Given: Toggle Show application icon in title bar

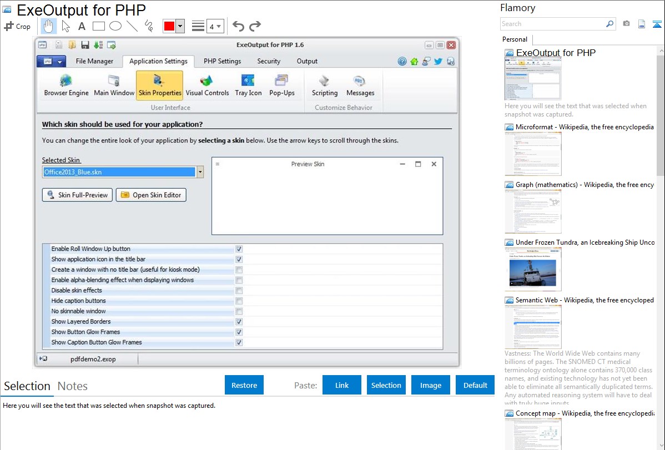Looking at the screenshot, I should click(239, 259).
